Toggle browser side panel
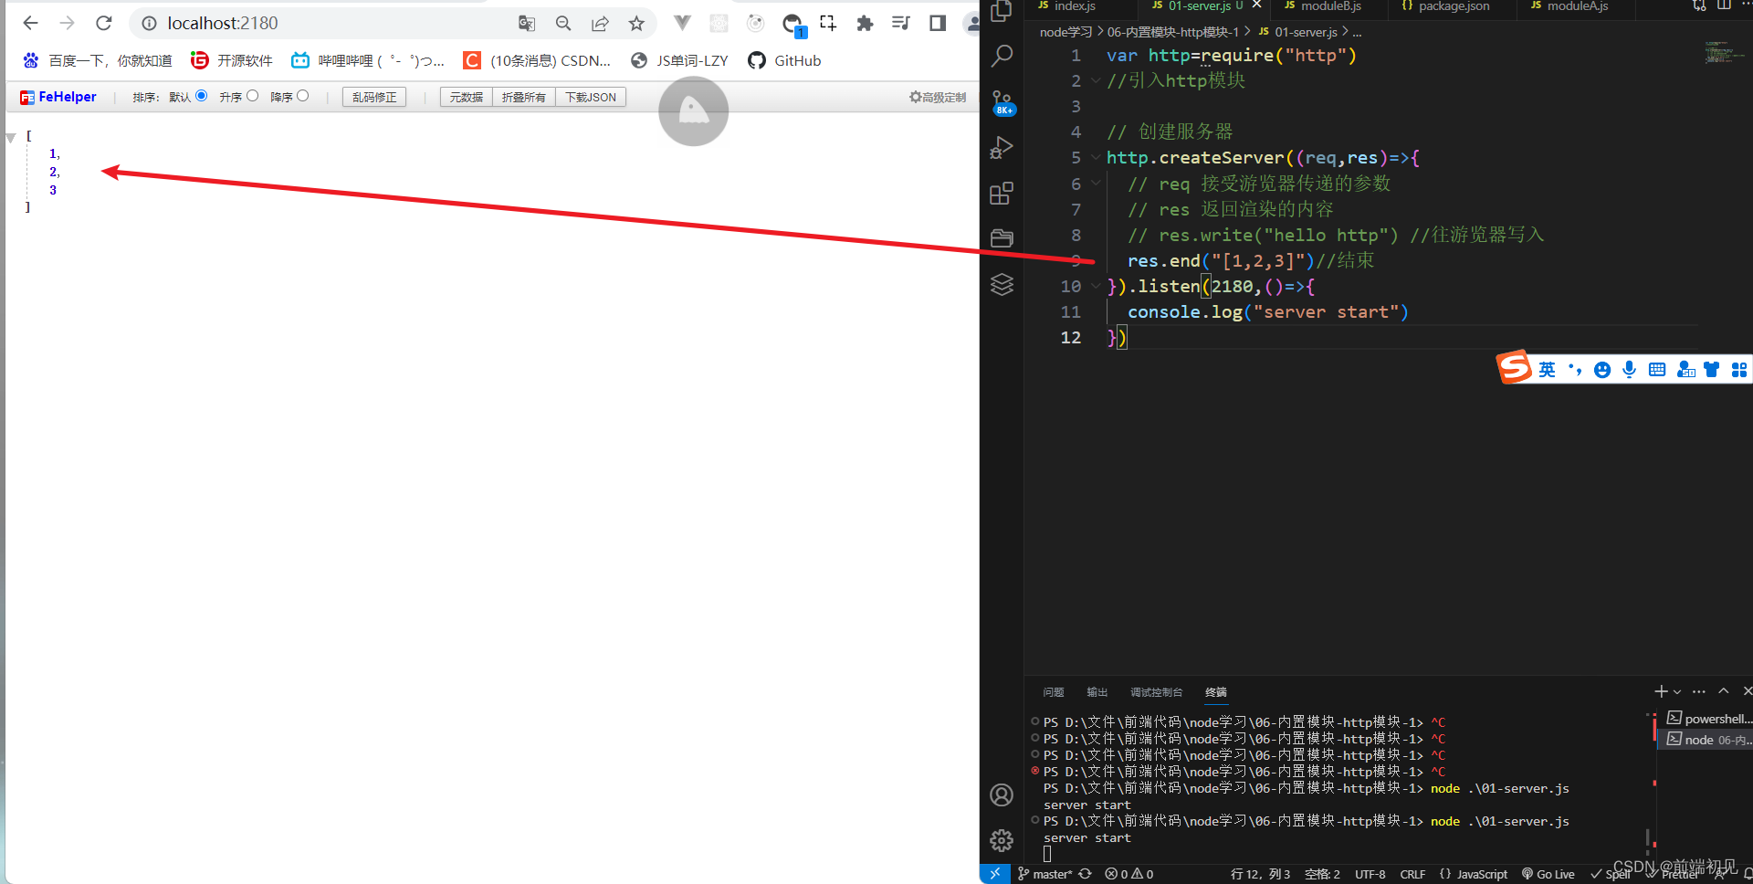The image size is (1753, 884). coord(938,24)
